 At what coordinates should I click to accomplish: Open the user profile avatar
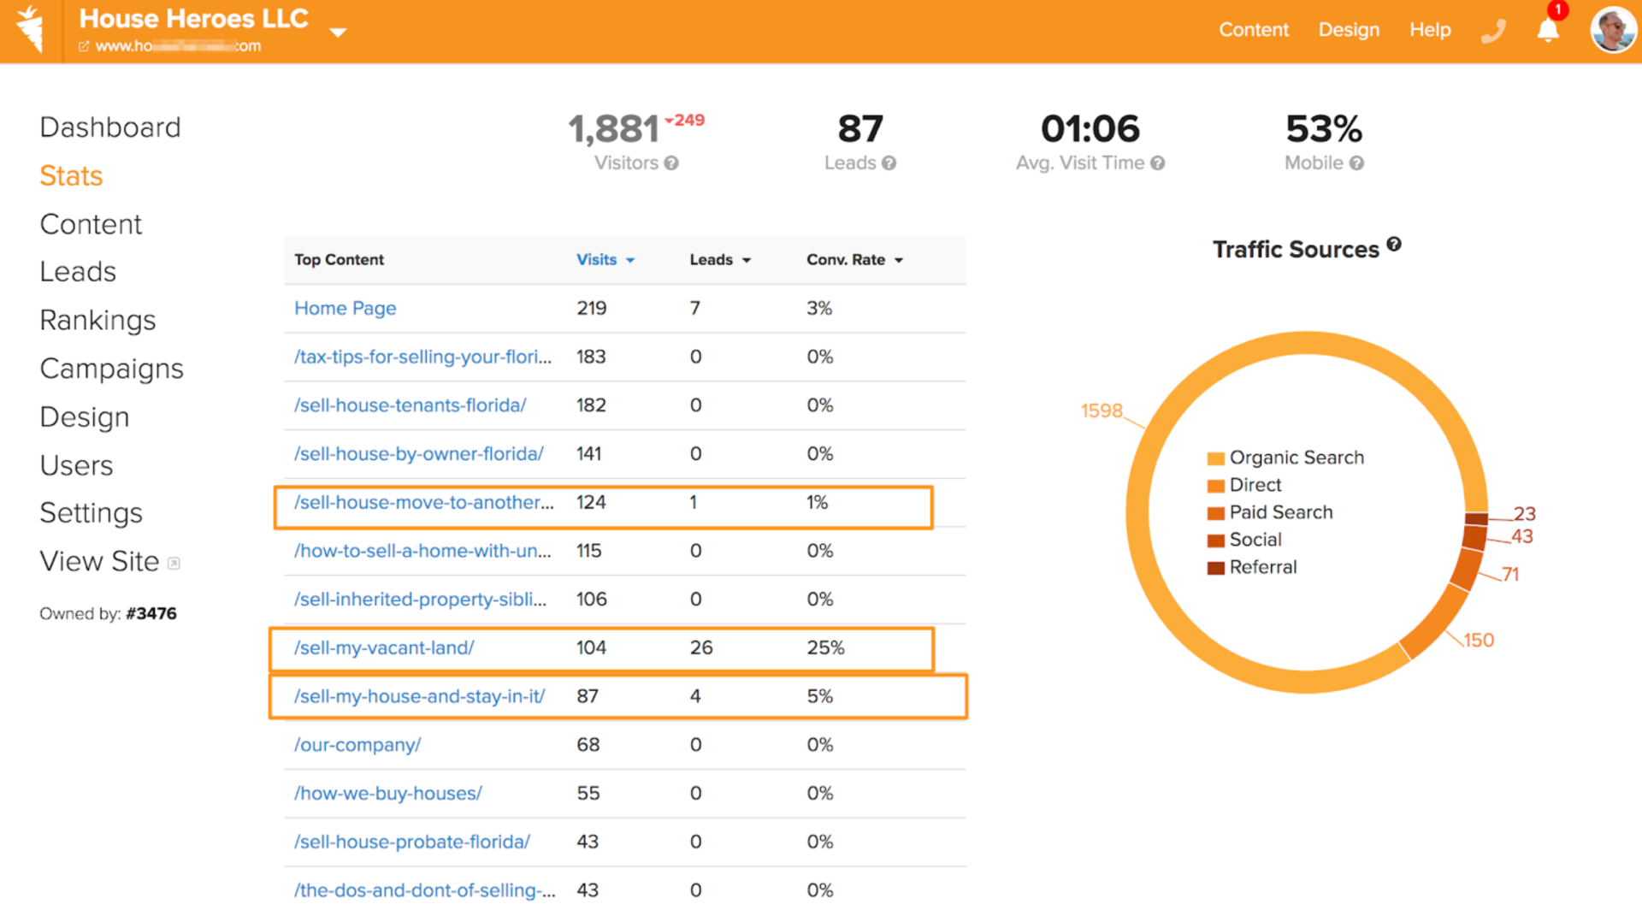click(1612, 30)
